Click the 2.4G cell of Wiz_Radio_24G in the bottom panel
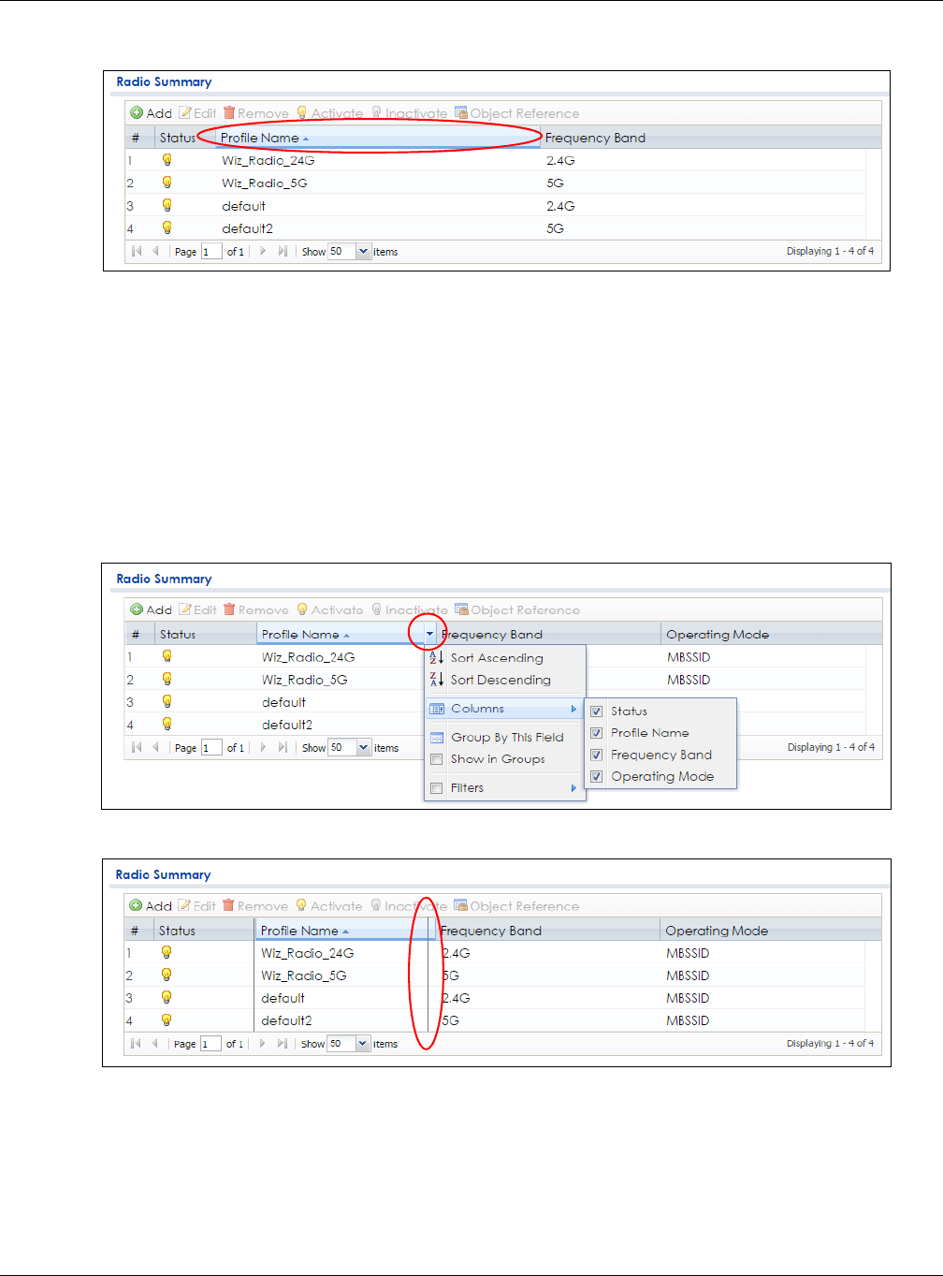 pyautogui.click(x=457, y=953)
